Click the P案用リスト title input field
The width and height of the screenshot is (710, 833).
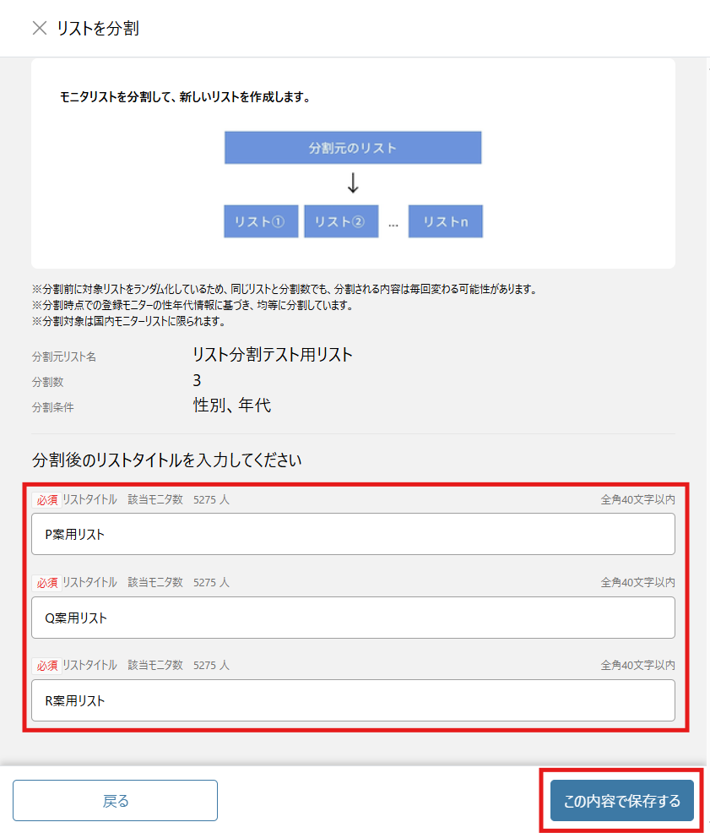tap(353, 534)
